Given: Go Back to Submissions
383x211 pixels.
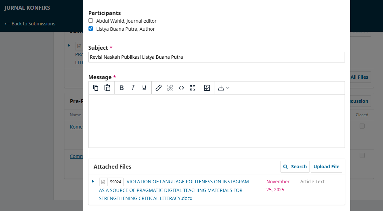Looking at the screenshot, I should tap(30, 24).
